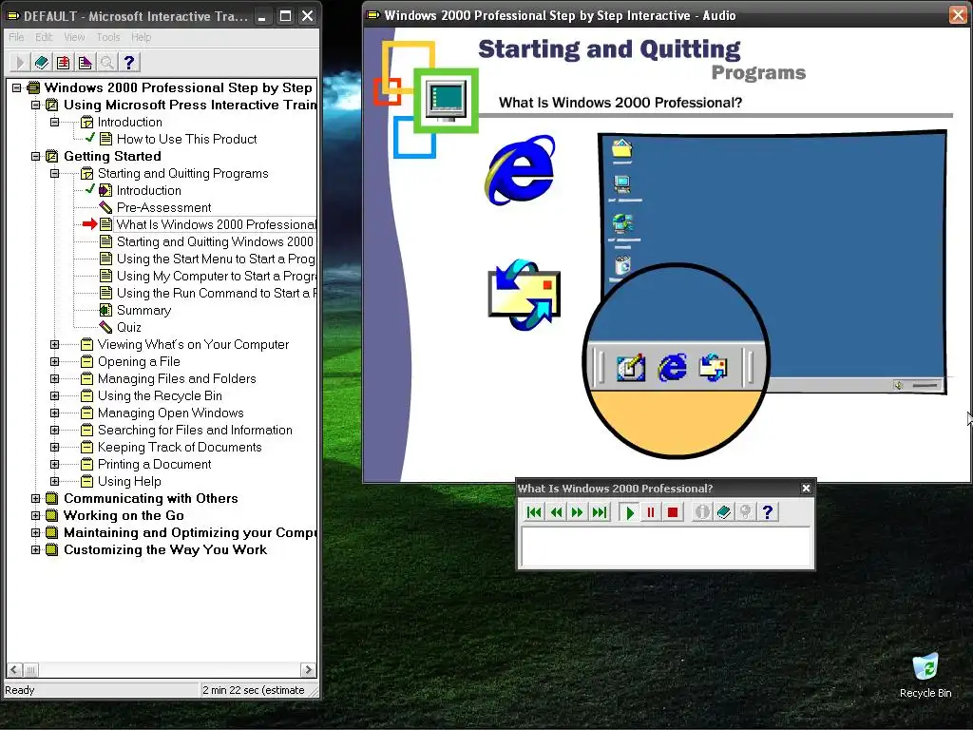
Task: Collapse Starting and Quitting Programs node
Action: click(54, 173)
